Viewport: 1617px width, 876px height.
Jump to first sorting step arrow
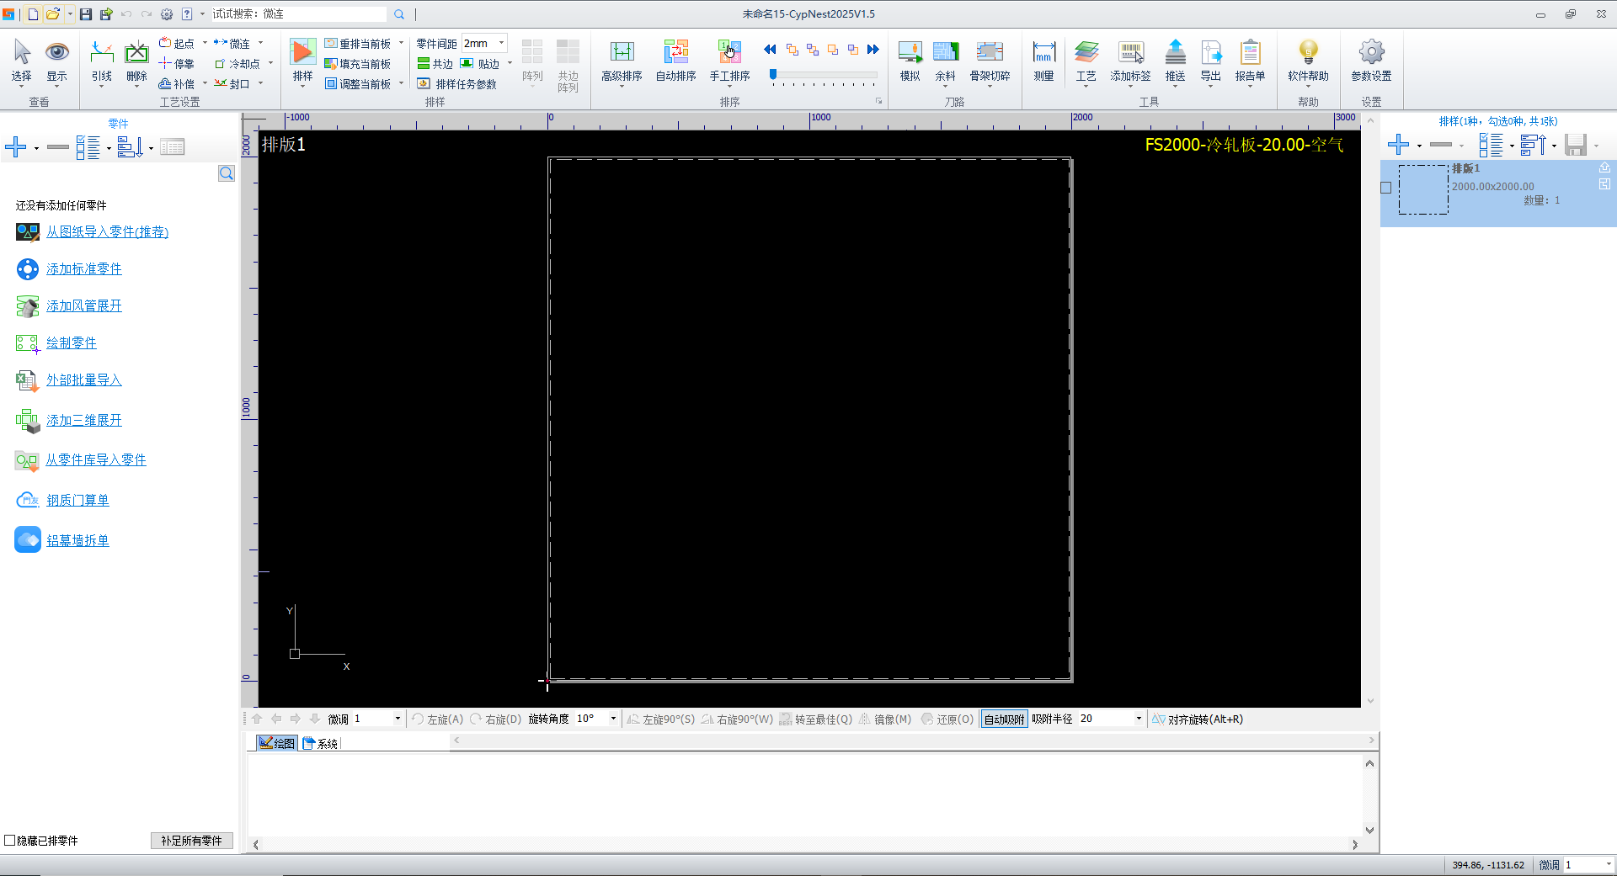pyautogui.click(x=770, y=50)
